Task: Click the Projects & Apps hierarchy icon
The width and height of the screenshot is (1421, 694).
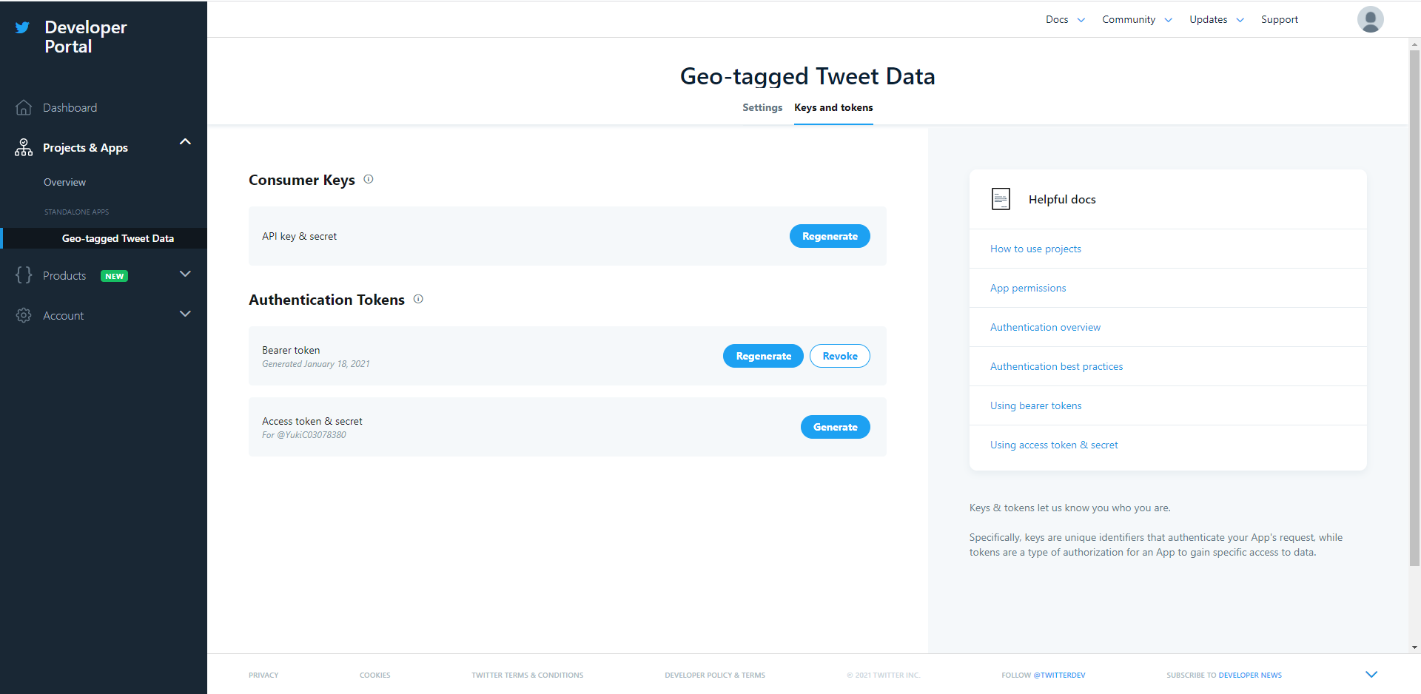Action: pos(24,147)
